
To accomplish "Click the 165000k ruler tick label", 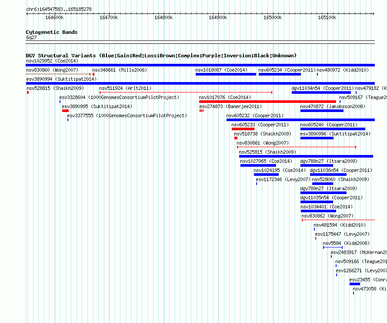I will tap(273, 17).
